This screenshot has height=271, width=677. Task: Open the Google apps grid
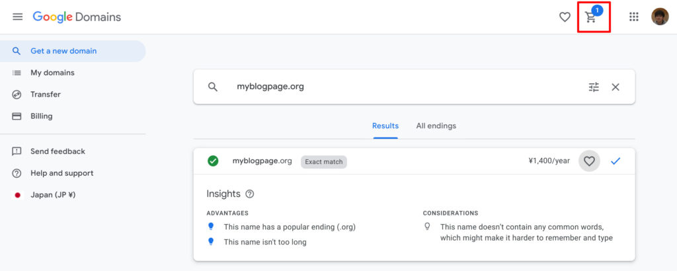[x=633, y=17]
